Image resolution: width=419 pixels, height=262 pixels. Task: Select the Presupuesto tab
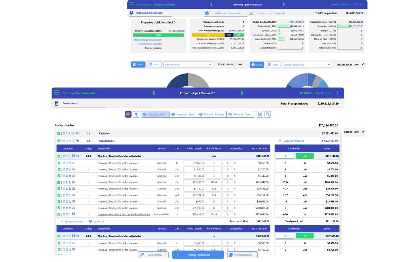(70, 103)
